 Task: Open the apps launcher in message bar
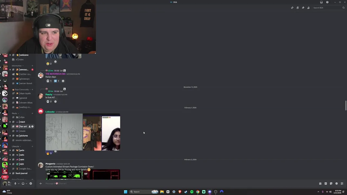(342, 183)
